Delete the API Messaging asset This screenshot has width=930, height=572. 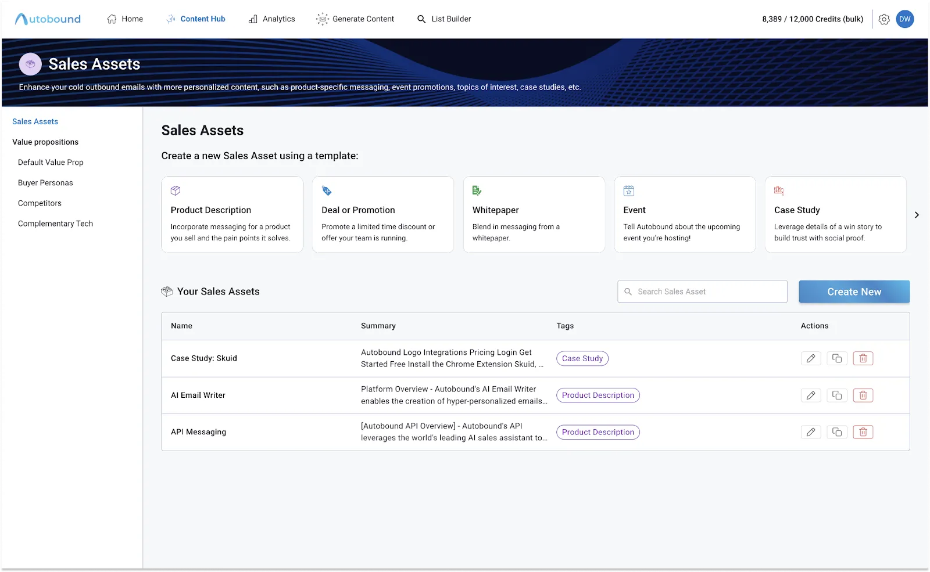coord(863,432)
